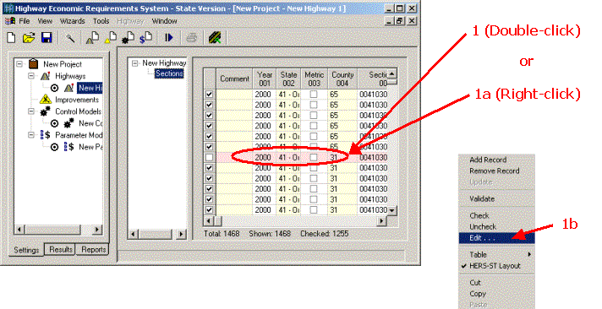
Task: Toggle the Metric checkbox in the highlighted row
Action: pos(314,157)
